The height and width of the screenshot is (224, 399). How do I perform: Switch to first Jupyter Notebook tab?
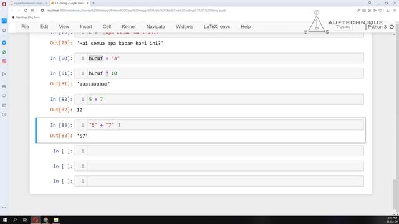(29, 3)
